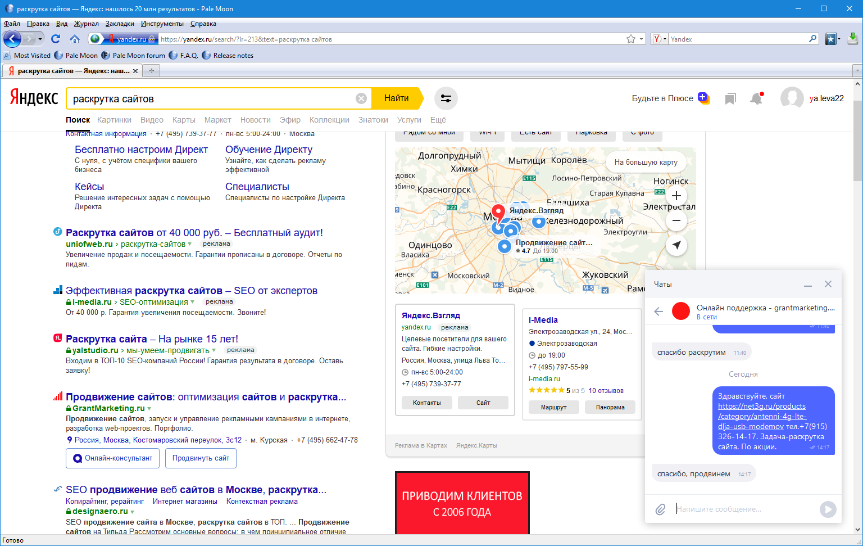
Task: Zoom out on the map with minus
Action: tap(676, 220)
